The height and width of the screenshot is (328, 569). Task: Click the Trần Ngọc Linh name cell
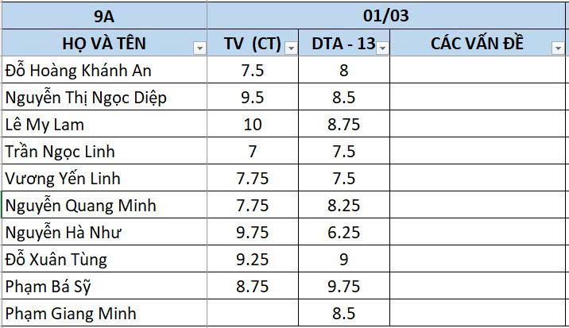click(x=103, y=152)
